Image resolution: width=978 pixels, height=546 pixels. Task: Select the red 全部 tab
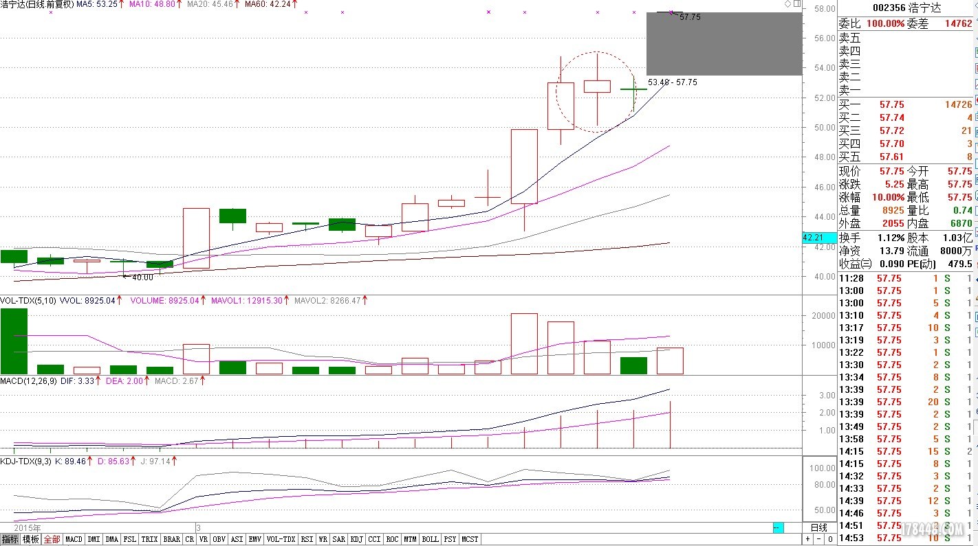[x=52, y=540]
